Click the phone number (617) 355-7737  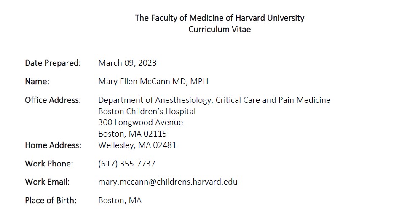pyautogui.click(x=126, y=164)
